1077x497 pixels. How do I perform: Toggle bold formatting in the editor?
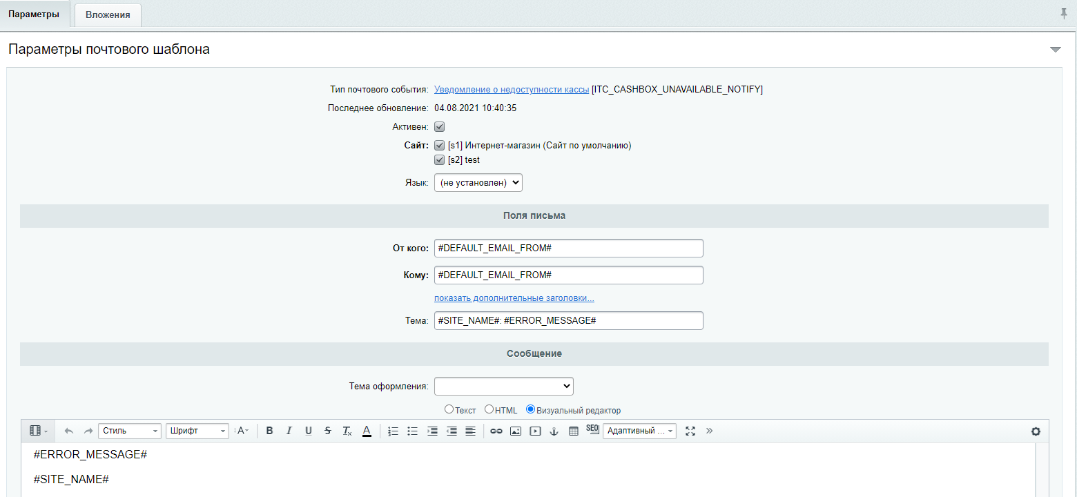click(x=269, y=431)
